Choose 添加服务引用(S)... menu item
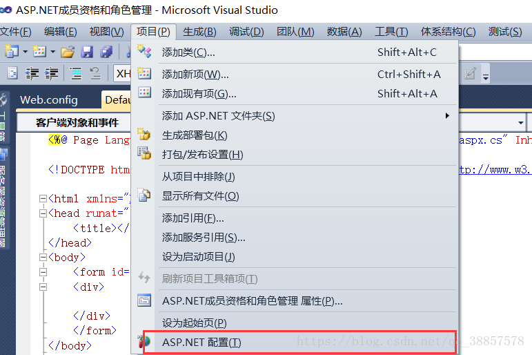This screenshot has height=355, width=532. [x=295, y=238]
